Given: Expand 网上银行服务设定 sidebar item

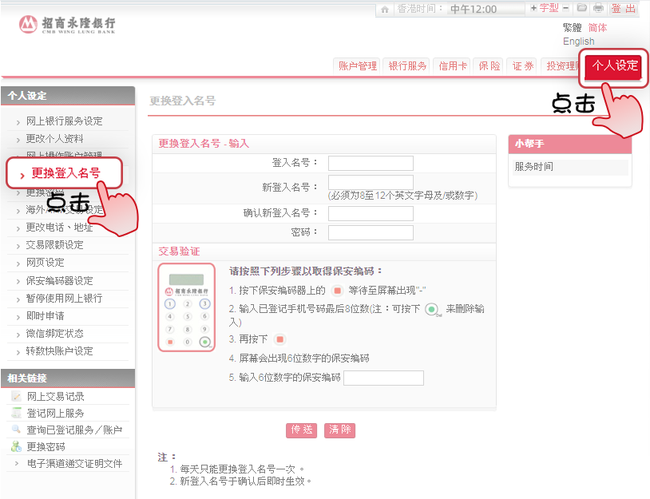Looking at the screenshot, I should [64, 121].
